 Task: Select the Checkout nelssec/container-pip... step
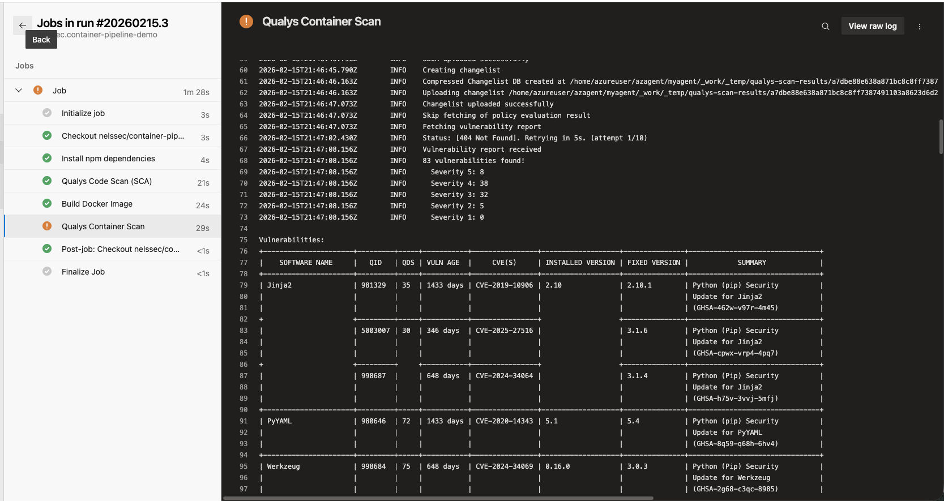coord(112,136)
